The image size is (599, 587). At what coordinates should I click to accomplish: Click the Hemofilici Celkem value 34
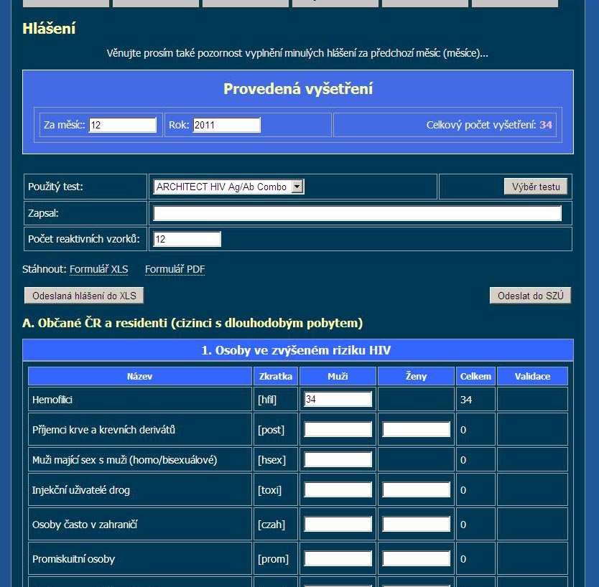coord(466,400)
